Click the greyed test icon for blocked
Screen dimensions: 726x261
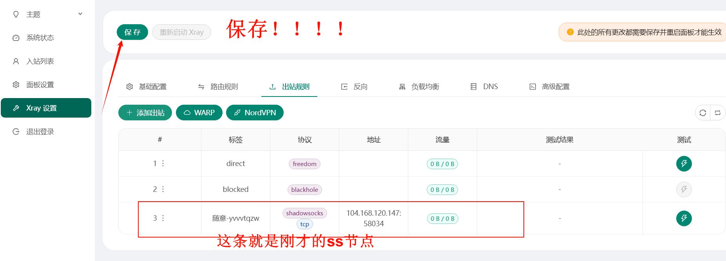684,189
